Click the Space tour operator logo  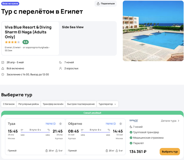[x=134, y=121]
